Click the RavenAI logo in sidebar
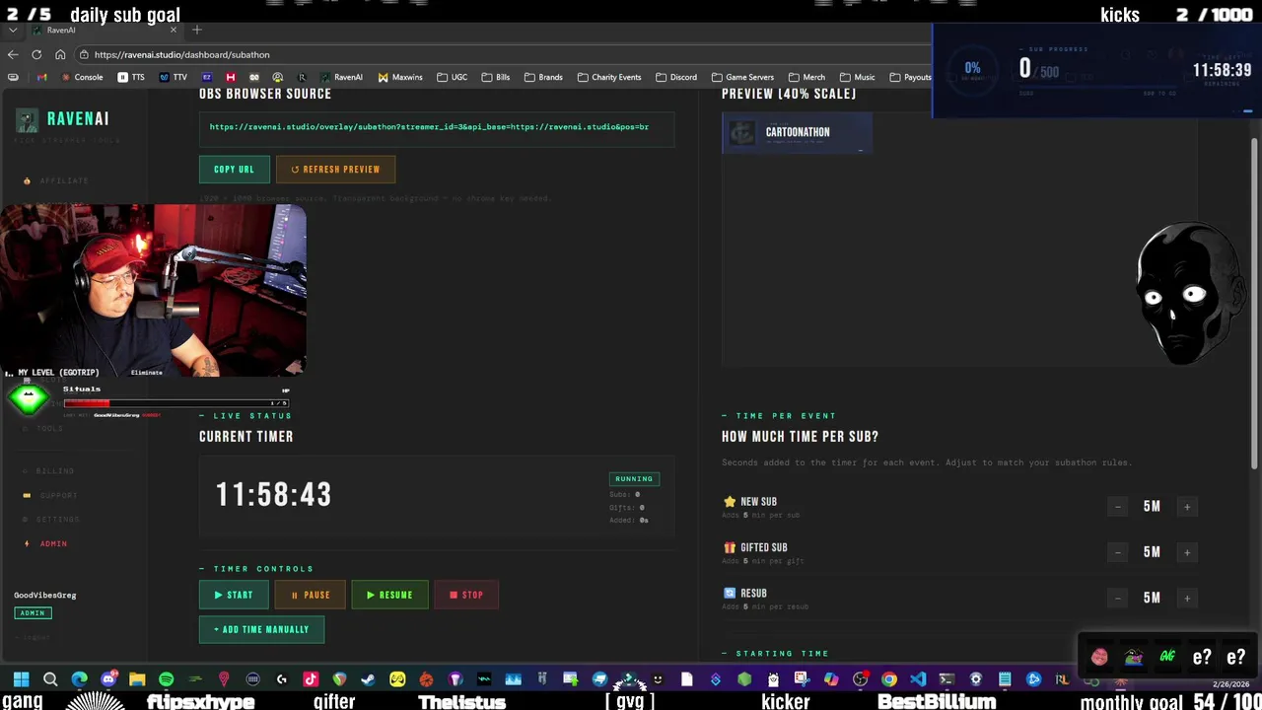This screenshot has width=1262, height=710. click(x=63, y=119)
